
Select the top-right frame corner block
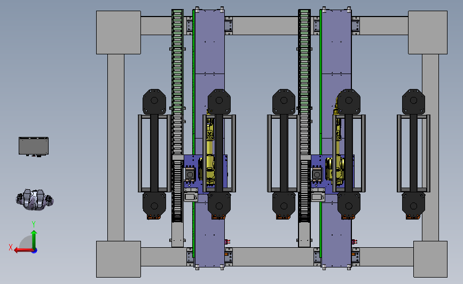pyautogui.click(x=428, y=33)
